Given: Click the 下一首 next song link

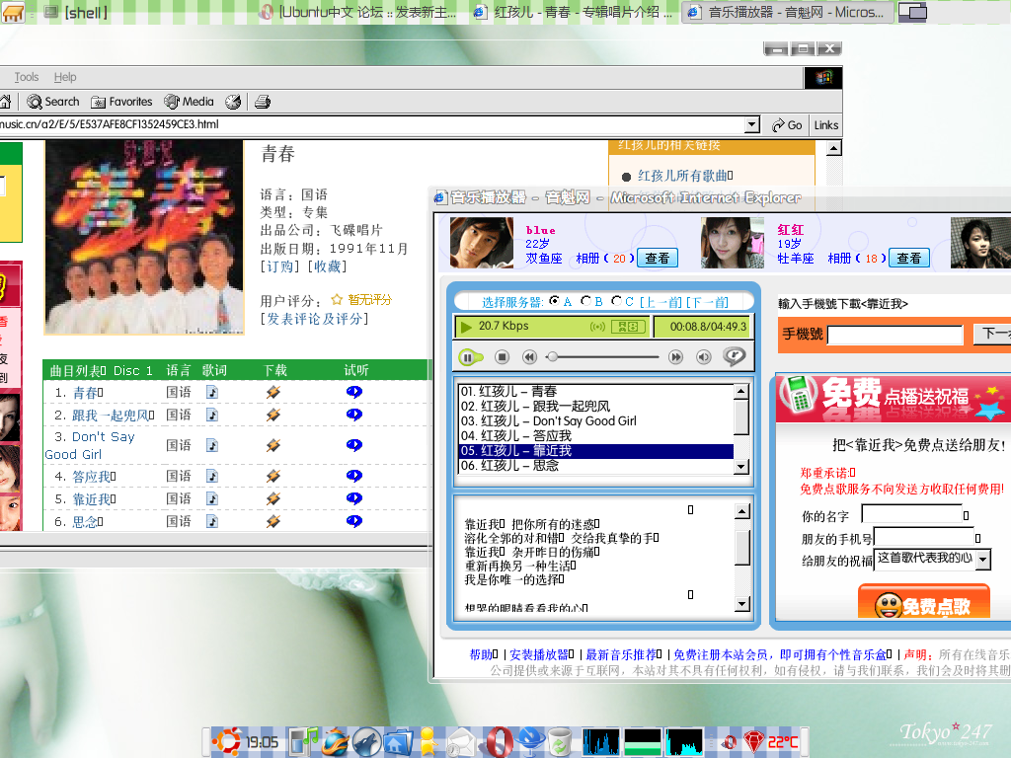Looking at the screenshot, I should coord(707,302).
